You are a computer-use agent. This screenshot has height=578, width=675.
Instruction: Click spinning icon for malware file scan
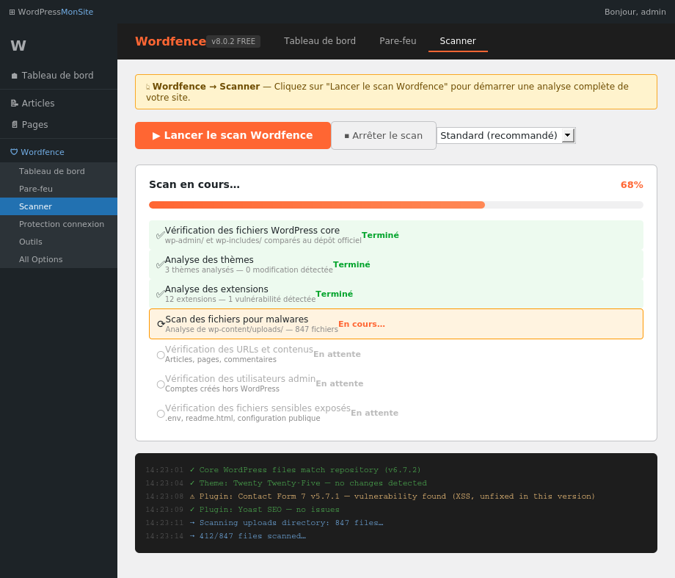click(x=161, y=324)
